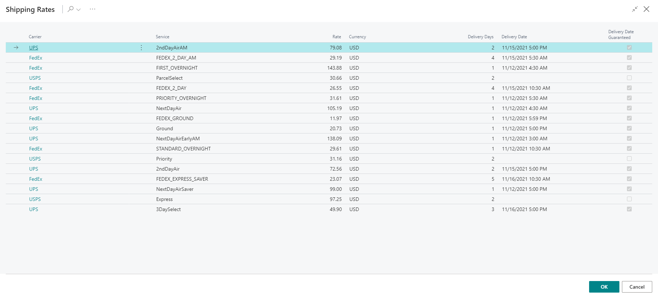This screenshot has width=658, height=298.
Task: Open FedEx link for FEDEX_2_DAY row
Action: [36, 88]
